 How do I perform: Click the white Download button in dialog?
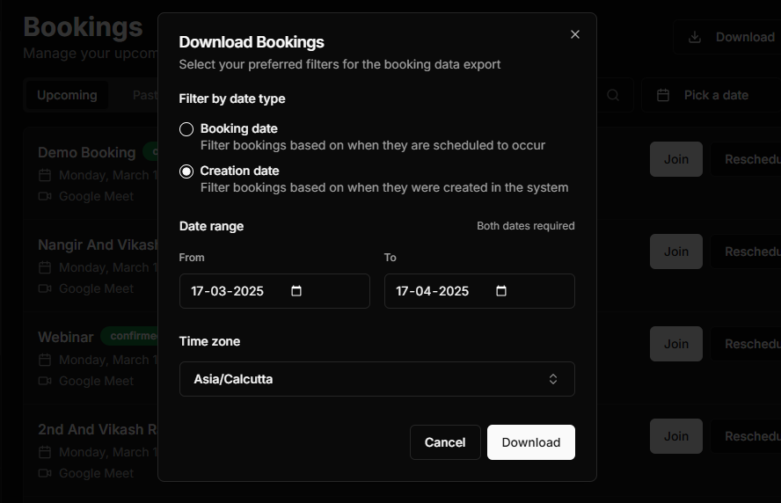(x=531, y=442)
